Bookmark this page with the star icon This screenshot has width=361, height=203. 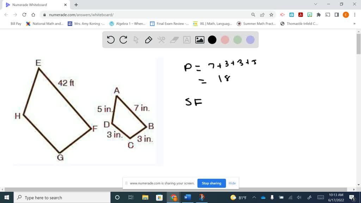271,14
